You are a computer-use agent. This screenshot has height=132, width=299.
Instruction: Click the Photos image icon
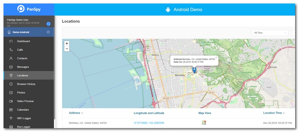(11, 92)
